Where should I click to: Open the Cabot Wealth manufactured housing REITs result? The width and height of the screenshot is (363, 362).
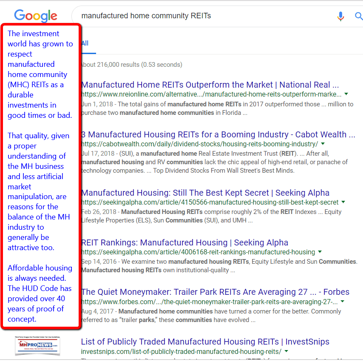(218, 134)
